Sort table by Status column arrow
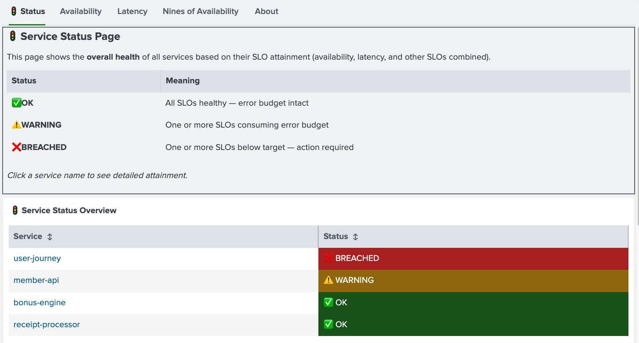The height and width of the screenshot is (343, 639). (x=355, y=237)
